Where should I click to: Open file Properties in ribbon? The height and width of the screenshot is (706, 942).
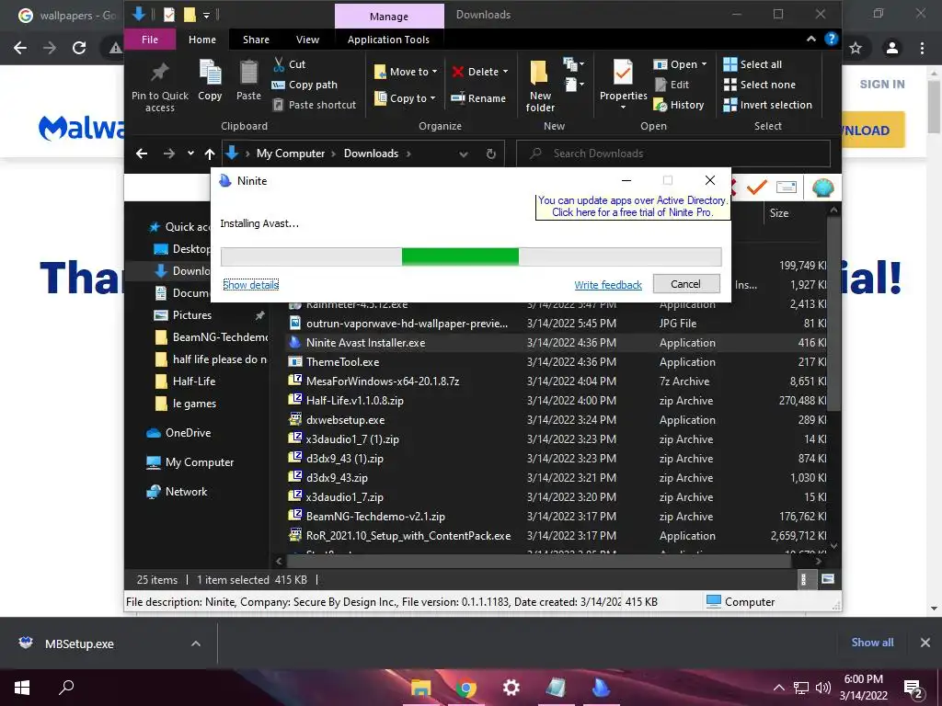pyautogui.click(x=623, y=85)
